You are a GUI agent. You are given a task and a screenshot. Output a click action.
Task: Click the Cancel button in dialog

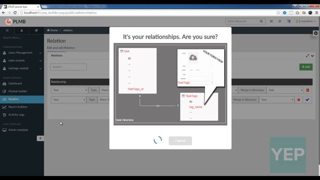click(180, 140)
